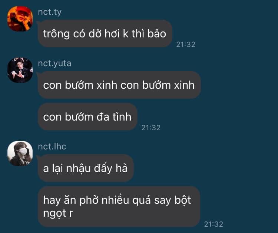
Task: Select message 'trông có dở hơi k thì bảo'
Action: [105, 34]
